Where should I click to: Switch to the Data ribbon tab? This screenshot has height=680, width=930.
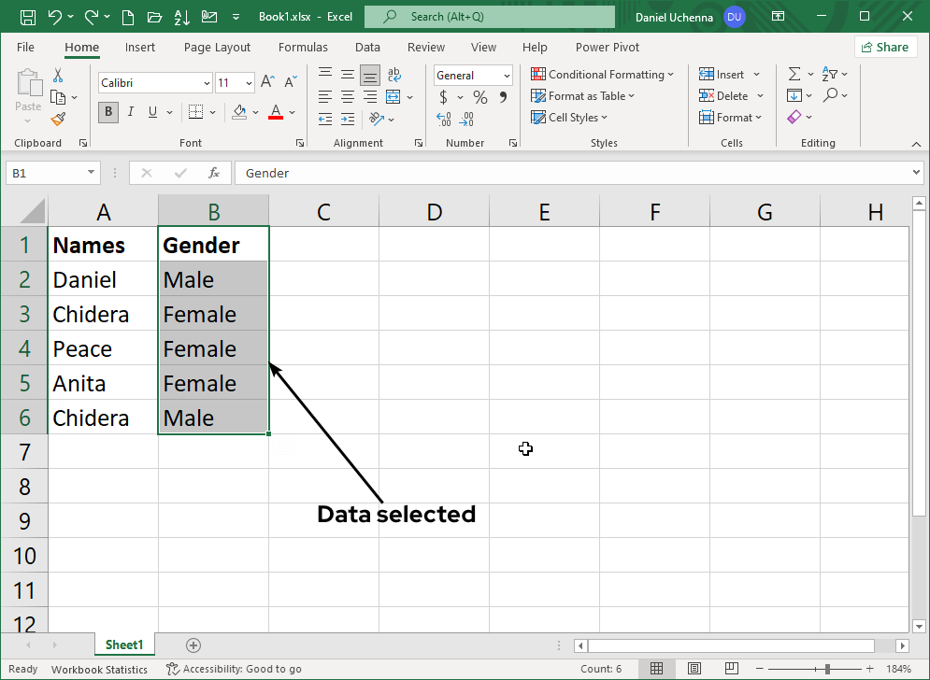pos(367,47)
